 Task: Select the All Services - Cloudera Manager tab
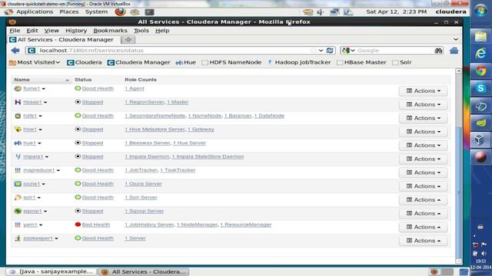pos(64,40)
